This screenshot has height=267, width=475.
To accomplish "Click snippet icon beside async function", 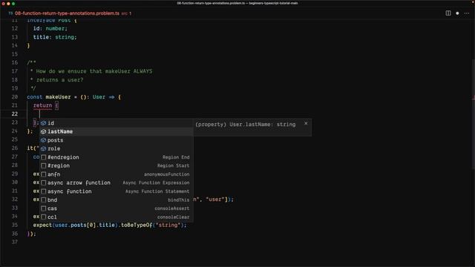I will click(44, 191).
